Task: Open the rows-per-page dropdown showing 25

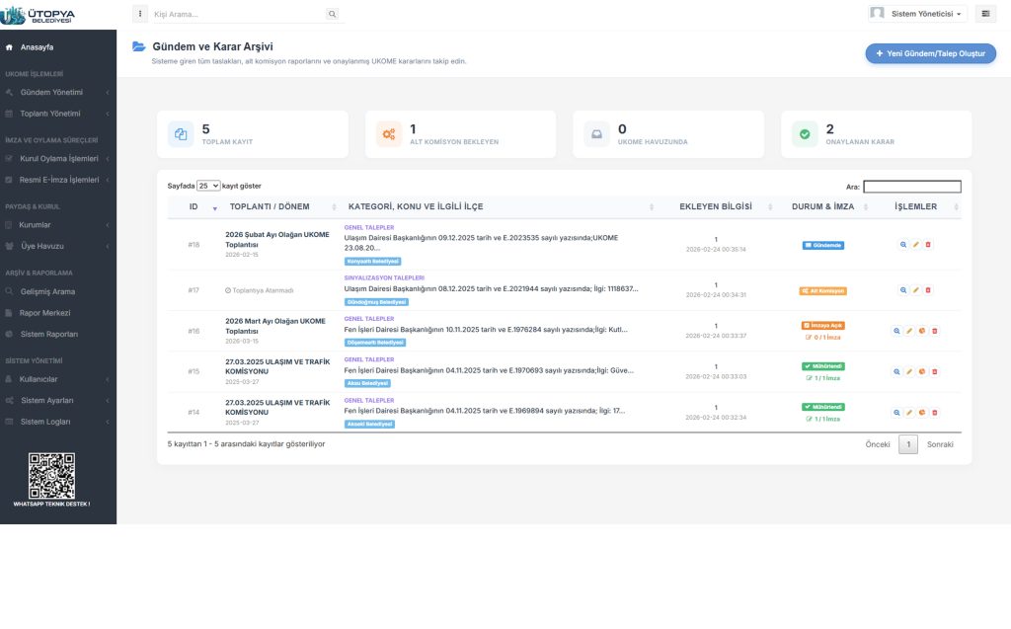Action: (x=208, y=186)
